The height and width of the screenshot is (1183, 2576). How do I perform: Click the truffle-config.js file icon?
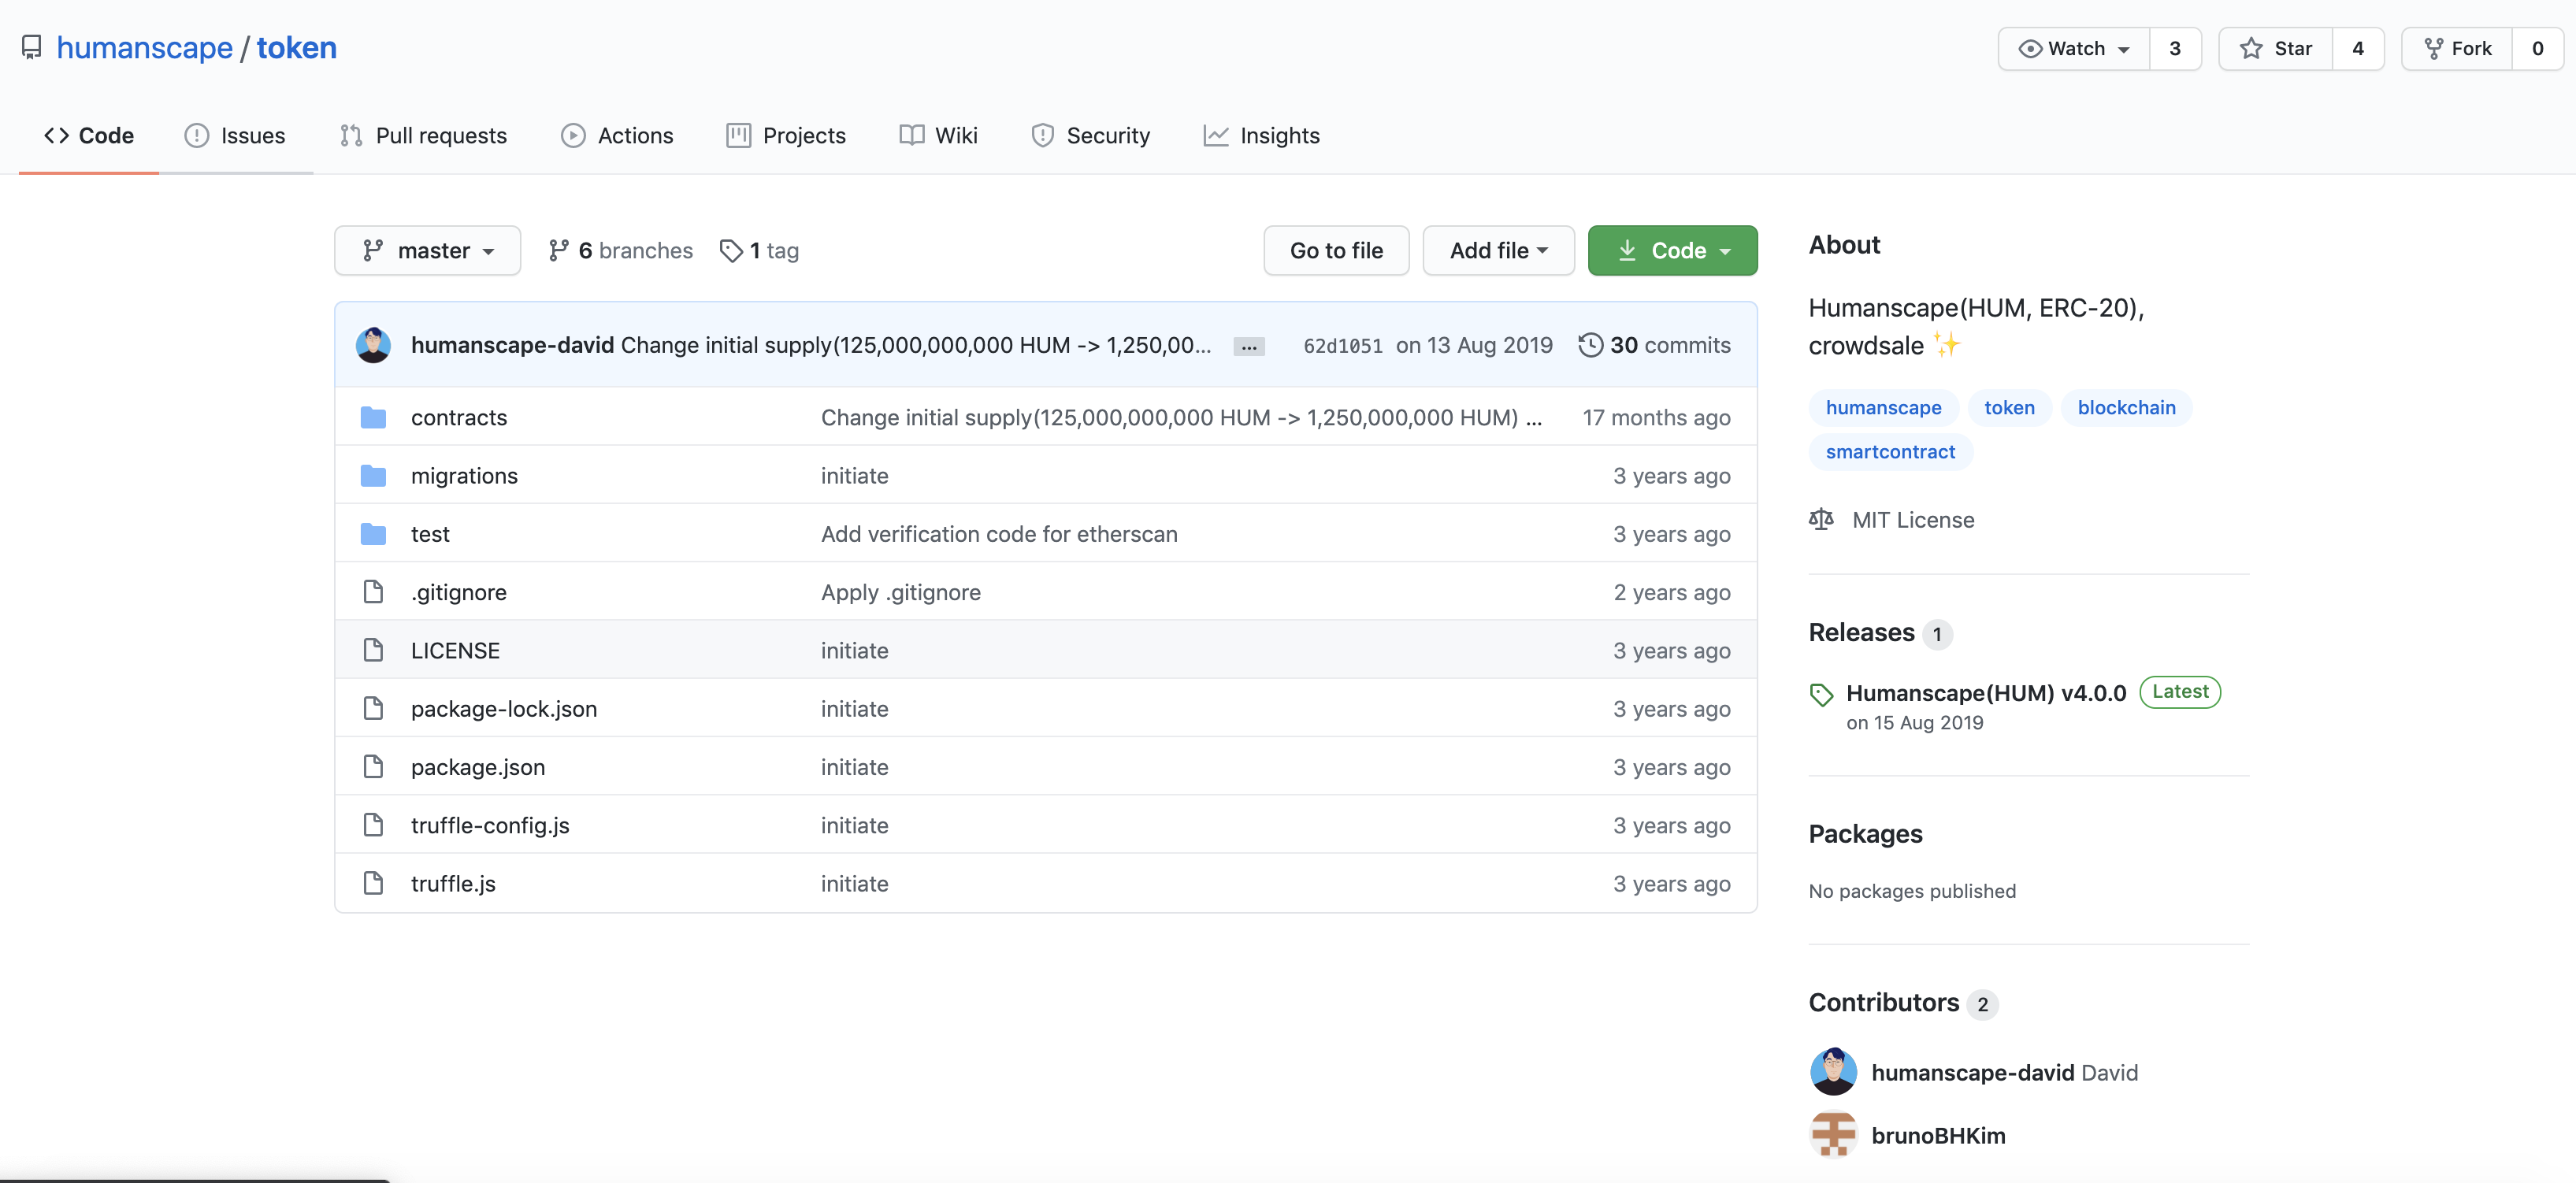(x=373, y=825)
